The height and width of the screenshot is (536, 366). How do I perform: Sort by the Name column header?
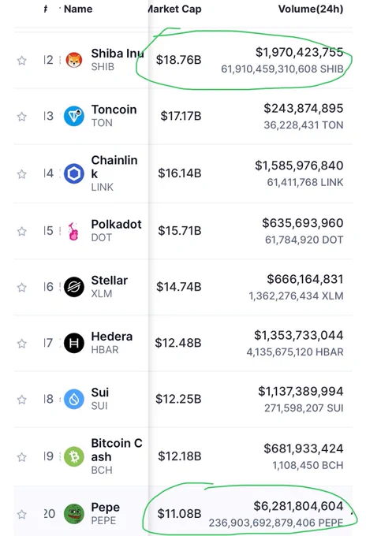78,9
